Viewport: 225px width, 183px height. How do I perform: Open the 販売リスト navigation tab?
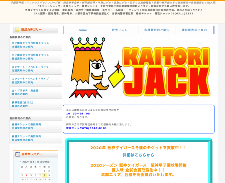point(120,30)
